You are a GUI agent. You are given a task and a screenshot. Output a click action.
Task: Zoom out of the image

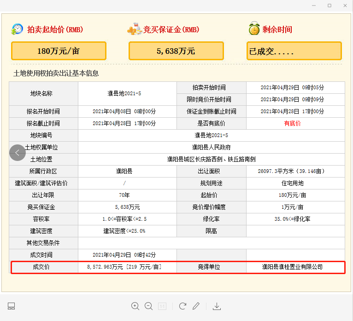(x=148, y=306)
